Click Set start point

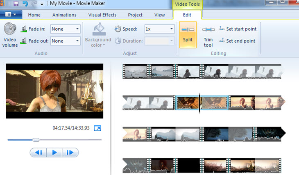point(238,29)
